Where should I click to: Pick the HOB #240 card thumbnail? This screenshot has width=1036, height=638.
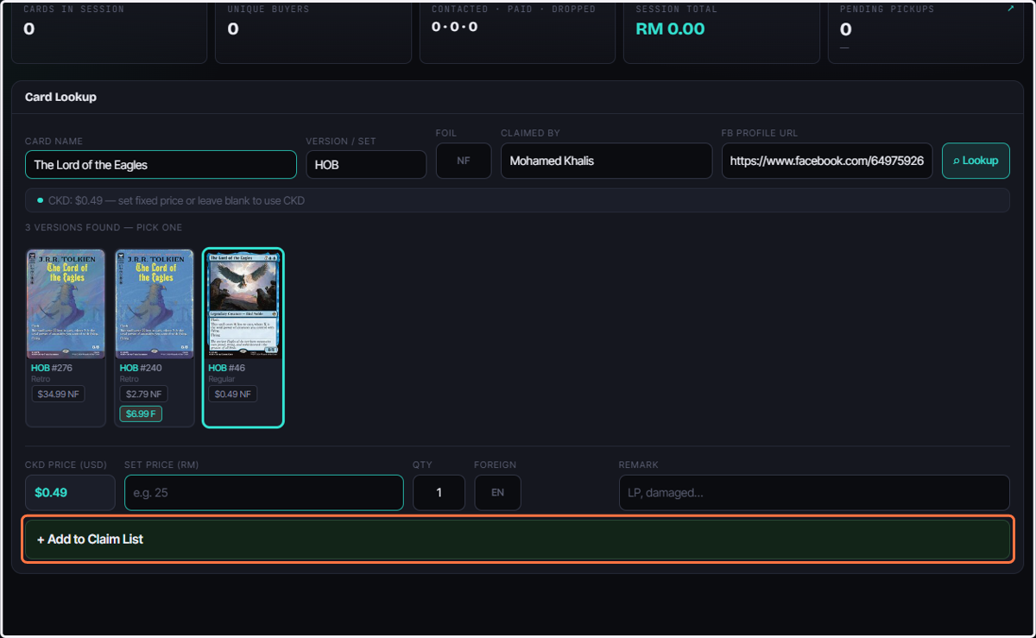(154, 304)
